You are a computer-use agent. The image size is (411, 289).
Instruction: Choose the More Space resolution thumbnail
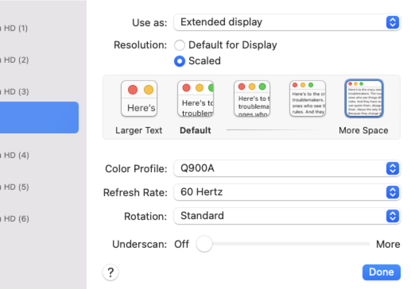(364, 99)
